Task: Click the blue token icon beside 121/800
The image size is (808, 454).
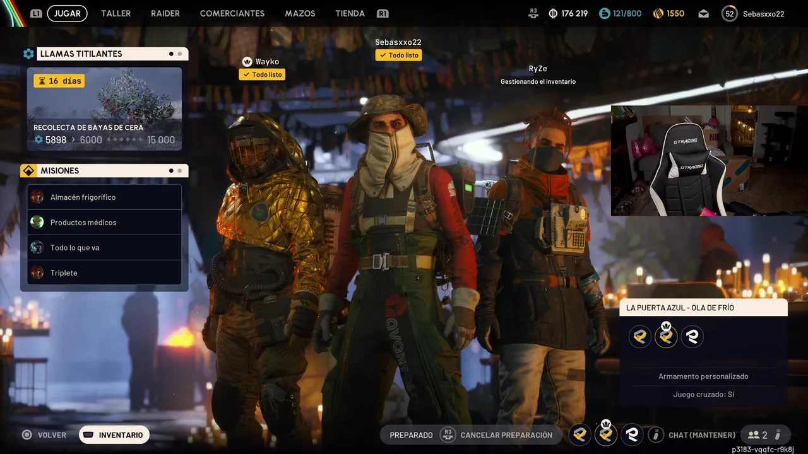Action: click(604, 13)
